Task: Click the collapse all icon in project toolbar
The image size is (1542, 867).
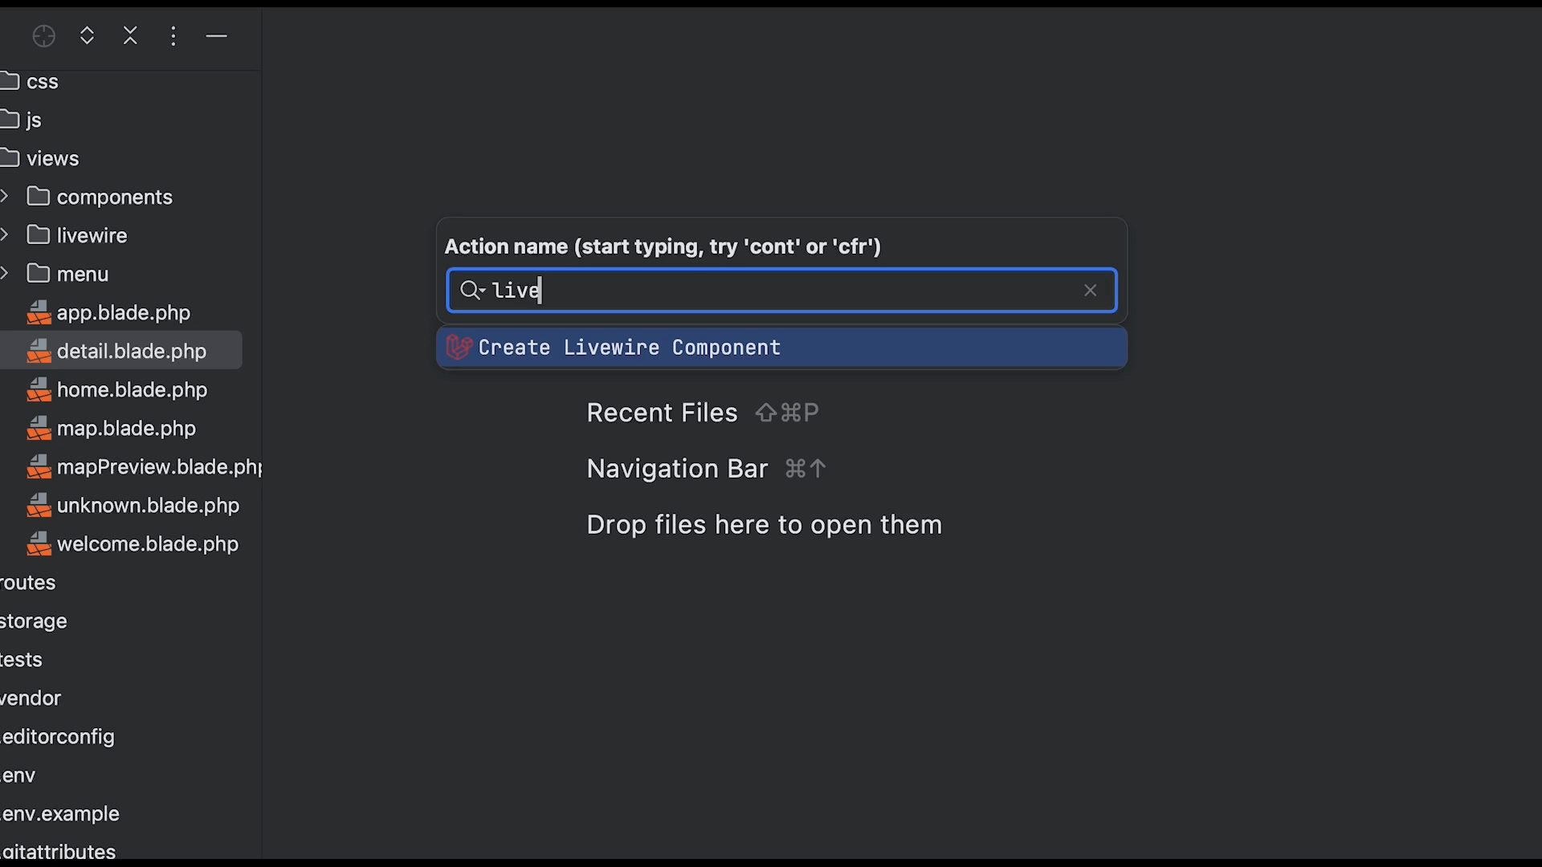Action: click(x=130, y=36)
